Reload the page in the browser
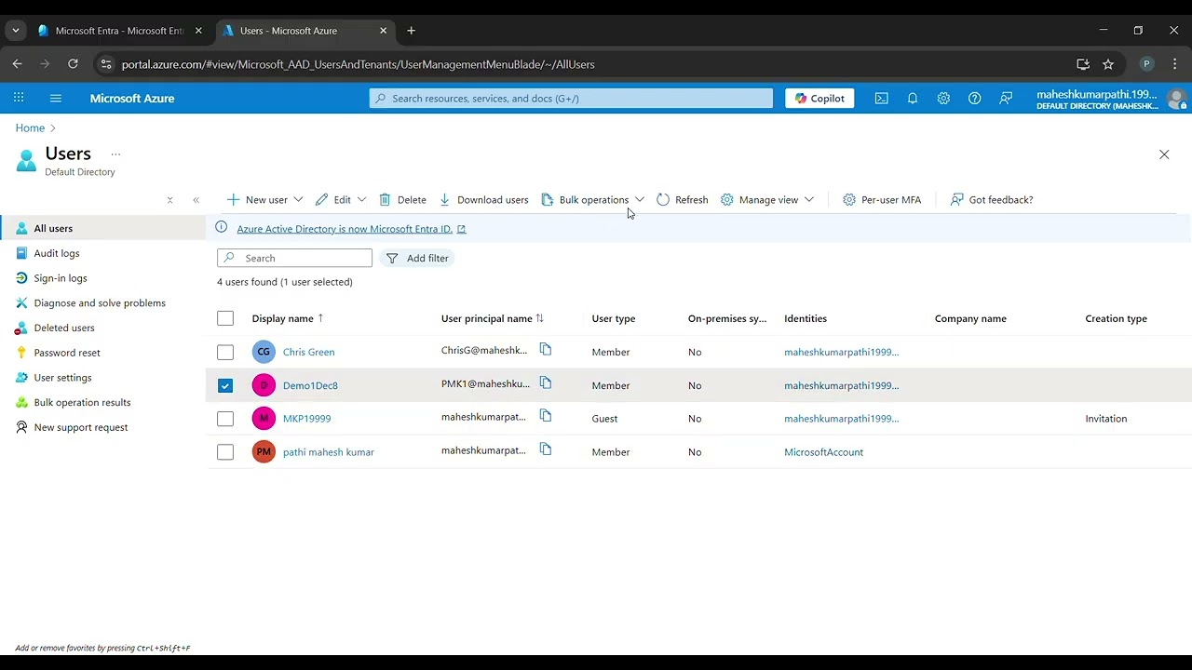1192x670 pixels. tap(73, 64)
